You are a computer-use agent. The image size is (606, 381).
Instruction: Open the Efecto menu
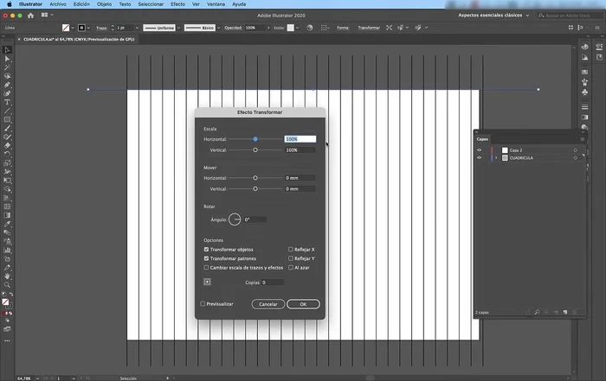coord(177,4)
